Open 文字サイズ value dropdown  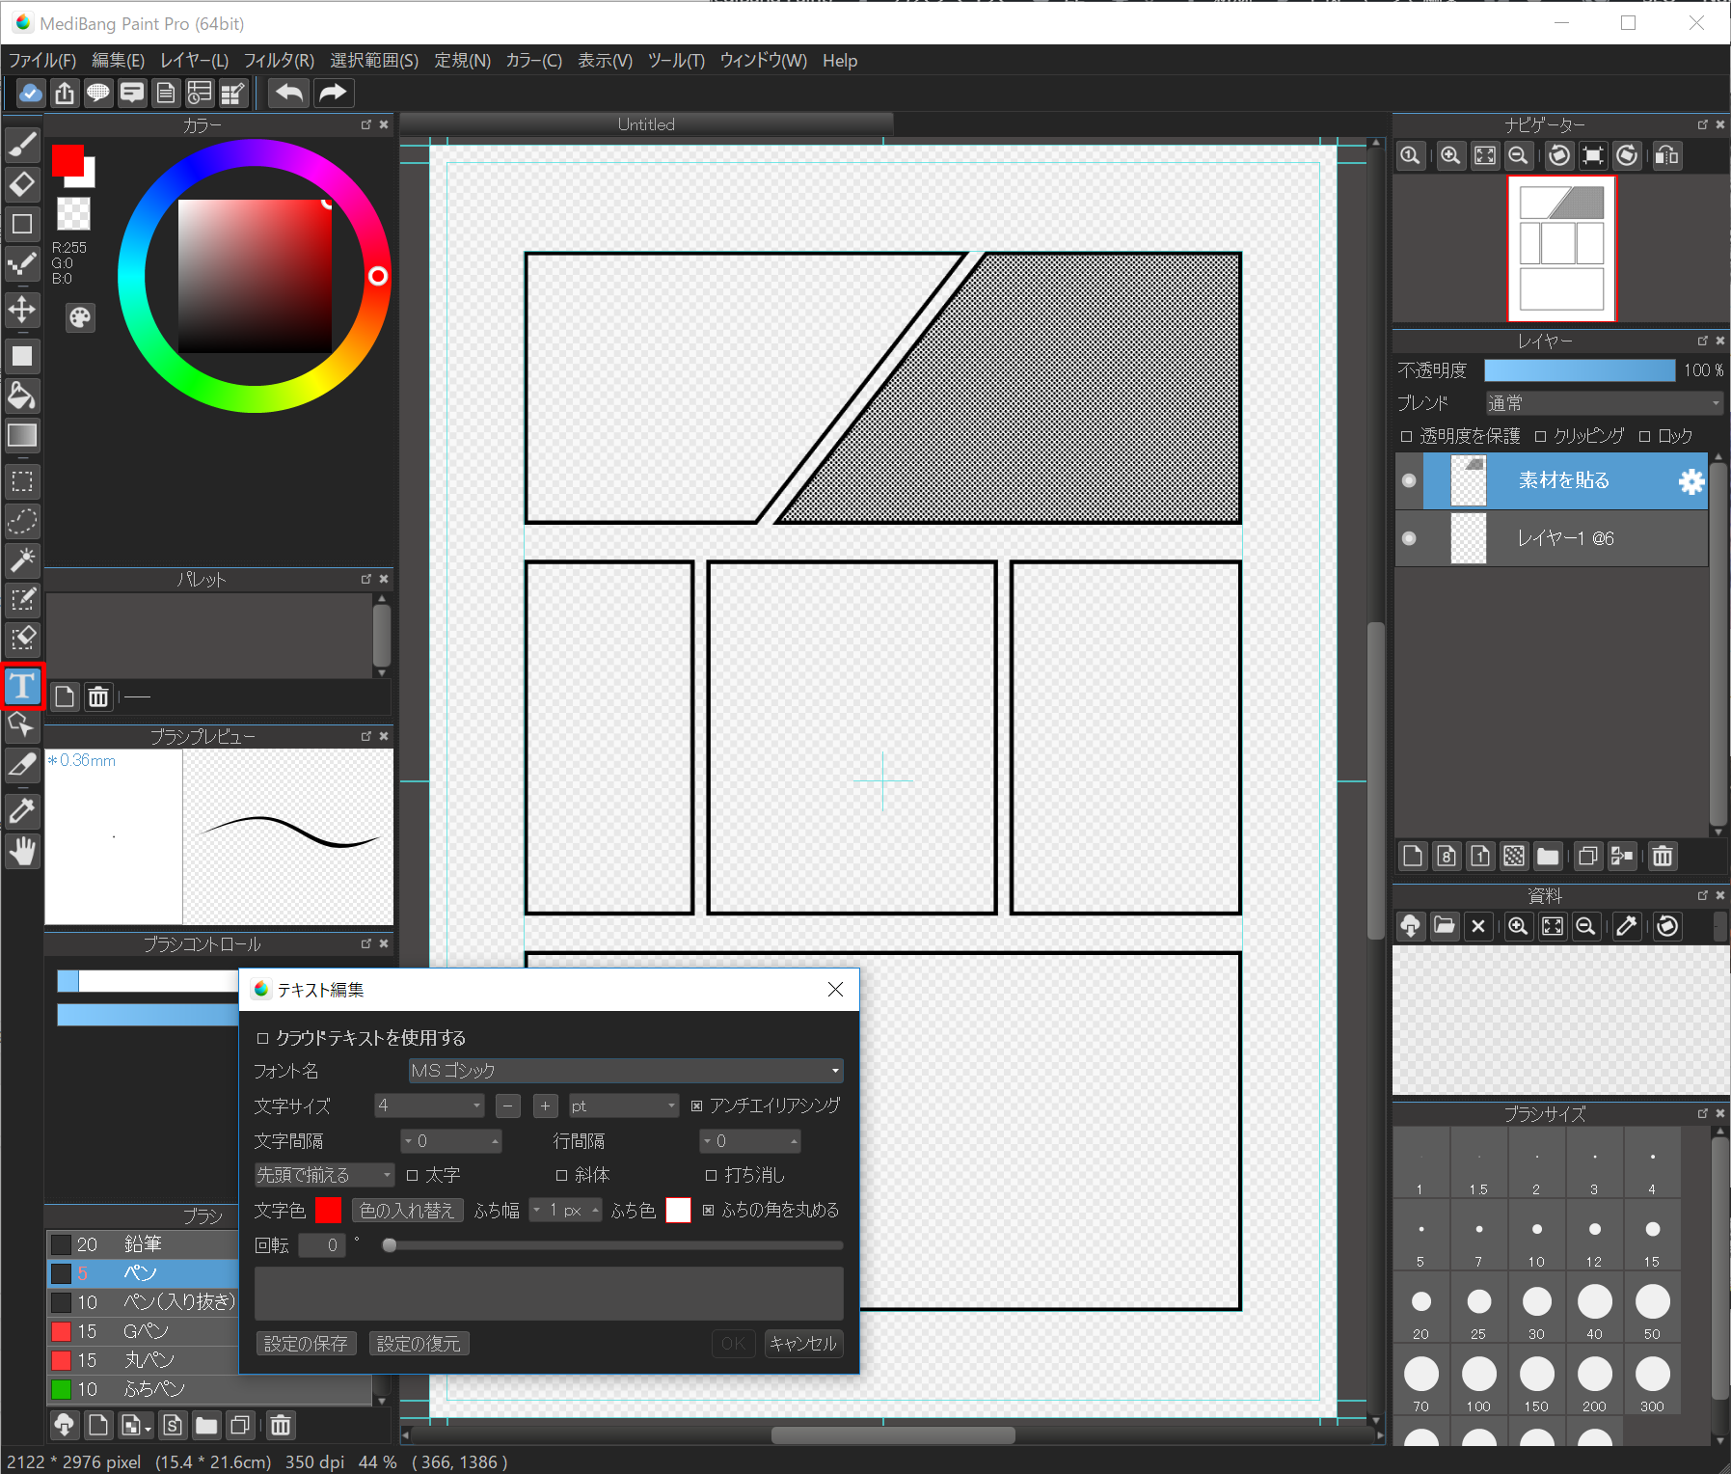tap(430, 1105)
